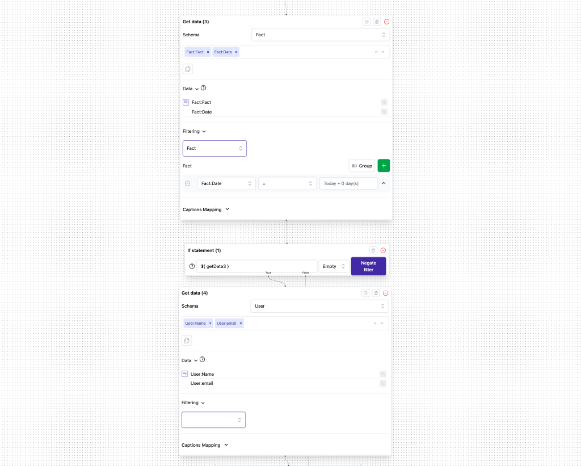Viewport: 581px width, 466px height.
Task: Click the Group button
Action: click(361, 166)
